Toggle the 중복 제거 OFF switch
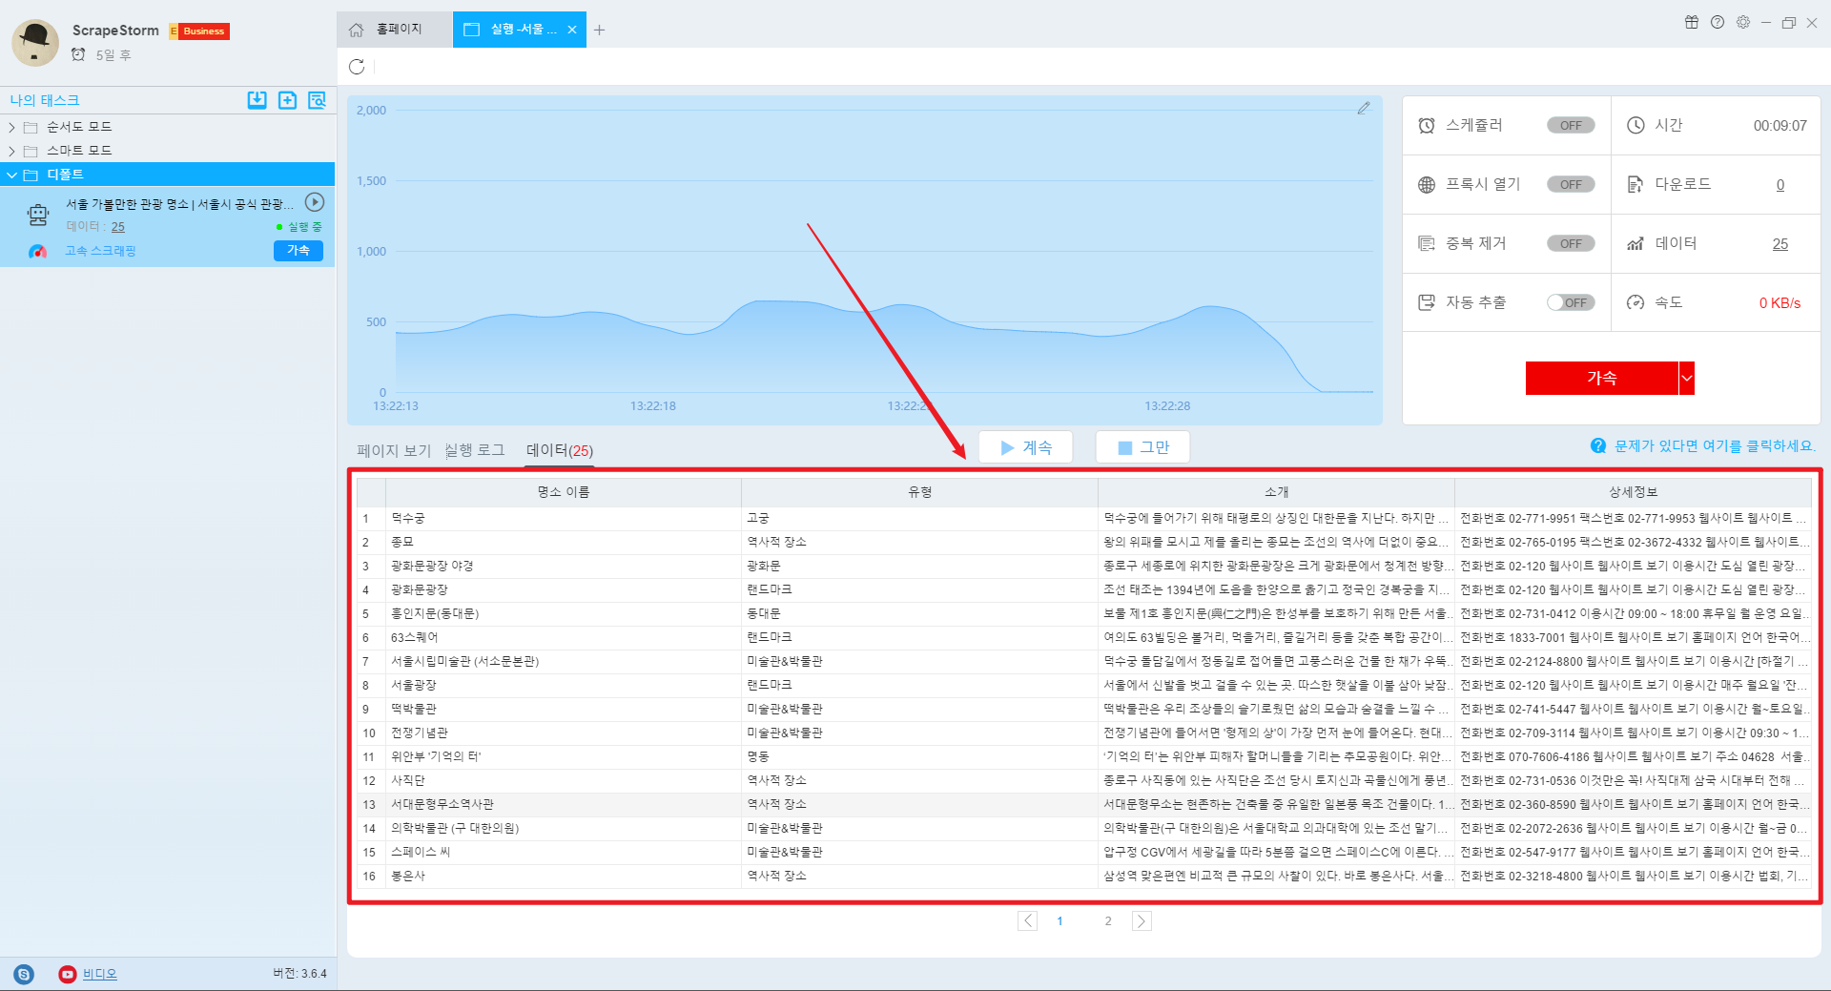This screenshot has height=991, width=1831. click(1571, 244)
